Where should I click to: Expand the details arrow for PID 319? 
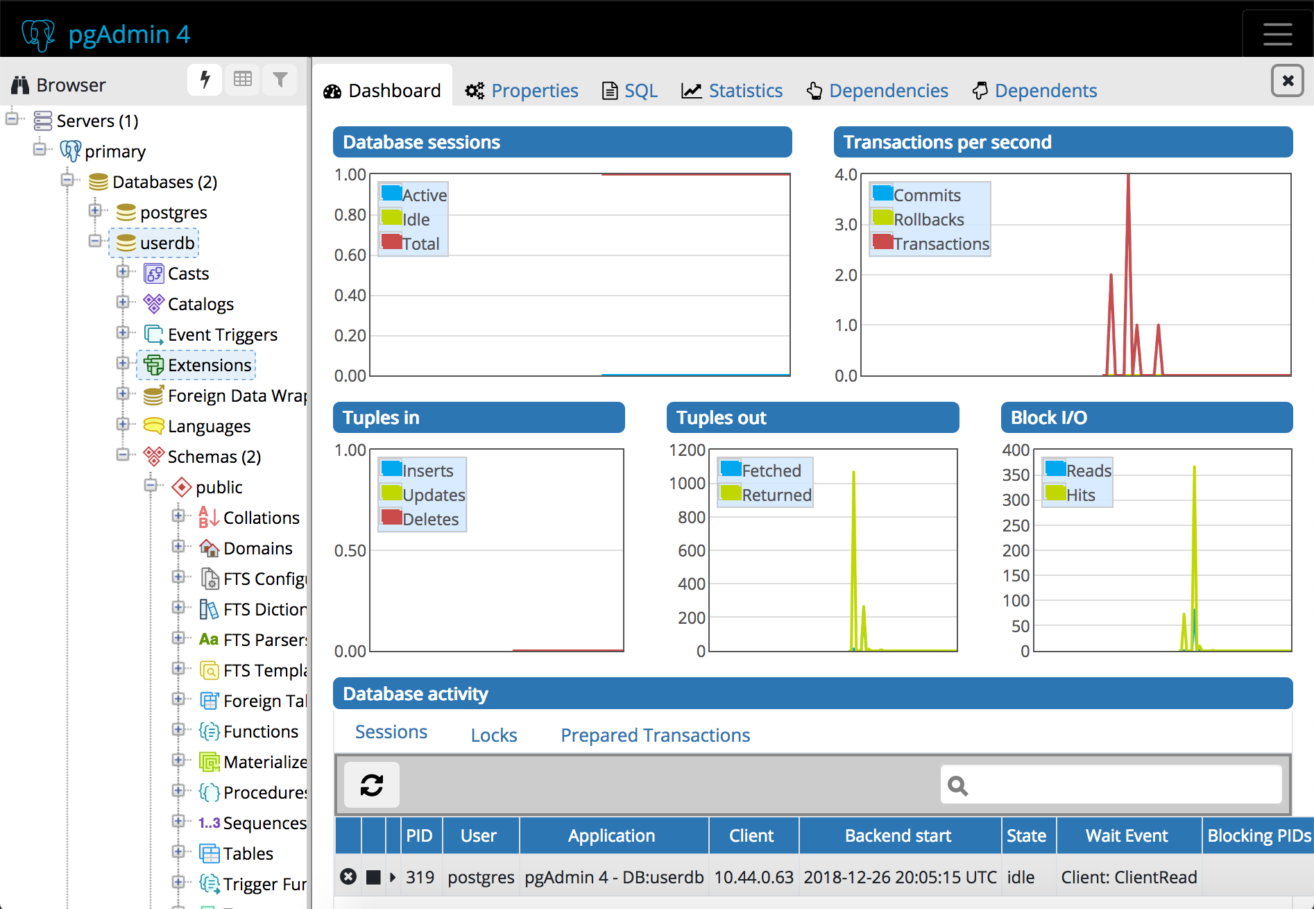point(393,877)
